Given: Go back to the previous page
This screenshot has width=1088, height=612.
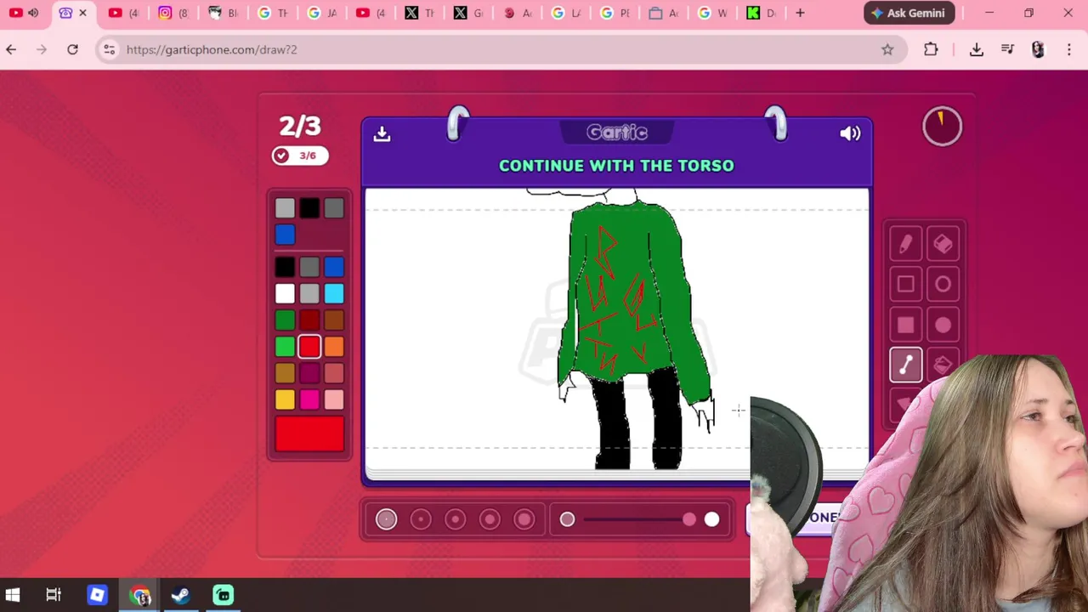Looking at the screenshot, I should [x=11, y=49].
